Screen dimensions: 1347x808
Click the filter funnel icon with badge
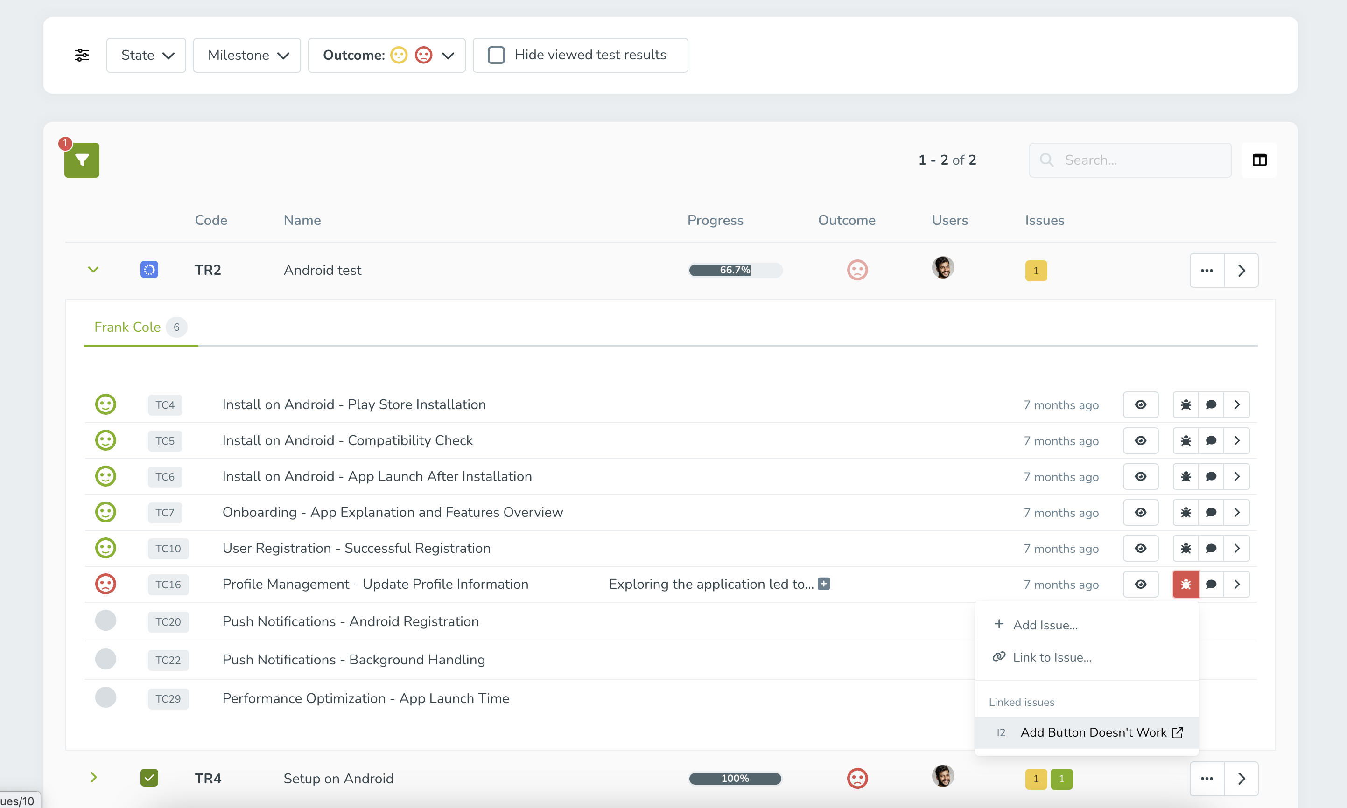tap(82, 160)
